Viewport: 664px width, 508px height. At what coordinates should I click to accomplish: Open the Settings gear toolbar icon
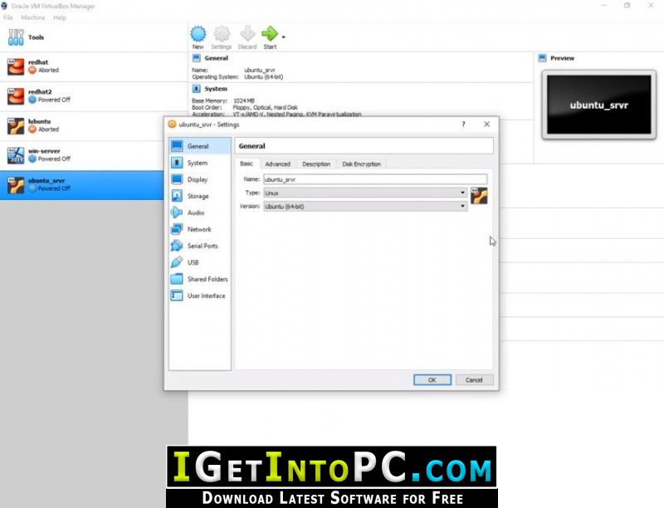coord(222,34)
